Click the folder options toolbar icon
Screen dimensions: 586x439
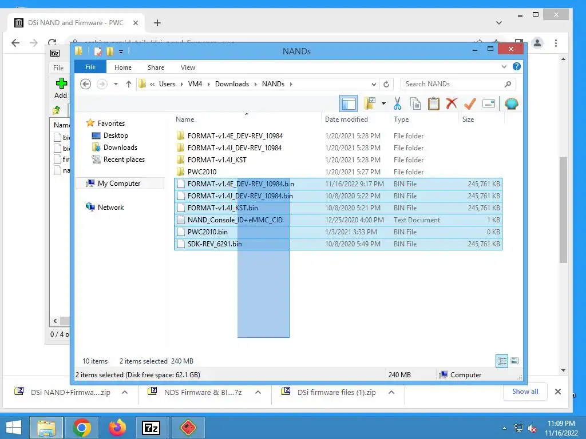point(370,103)
